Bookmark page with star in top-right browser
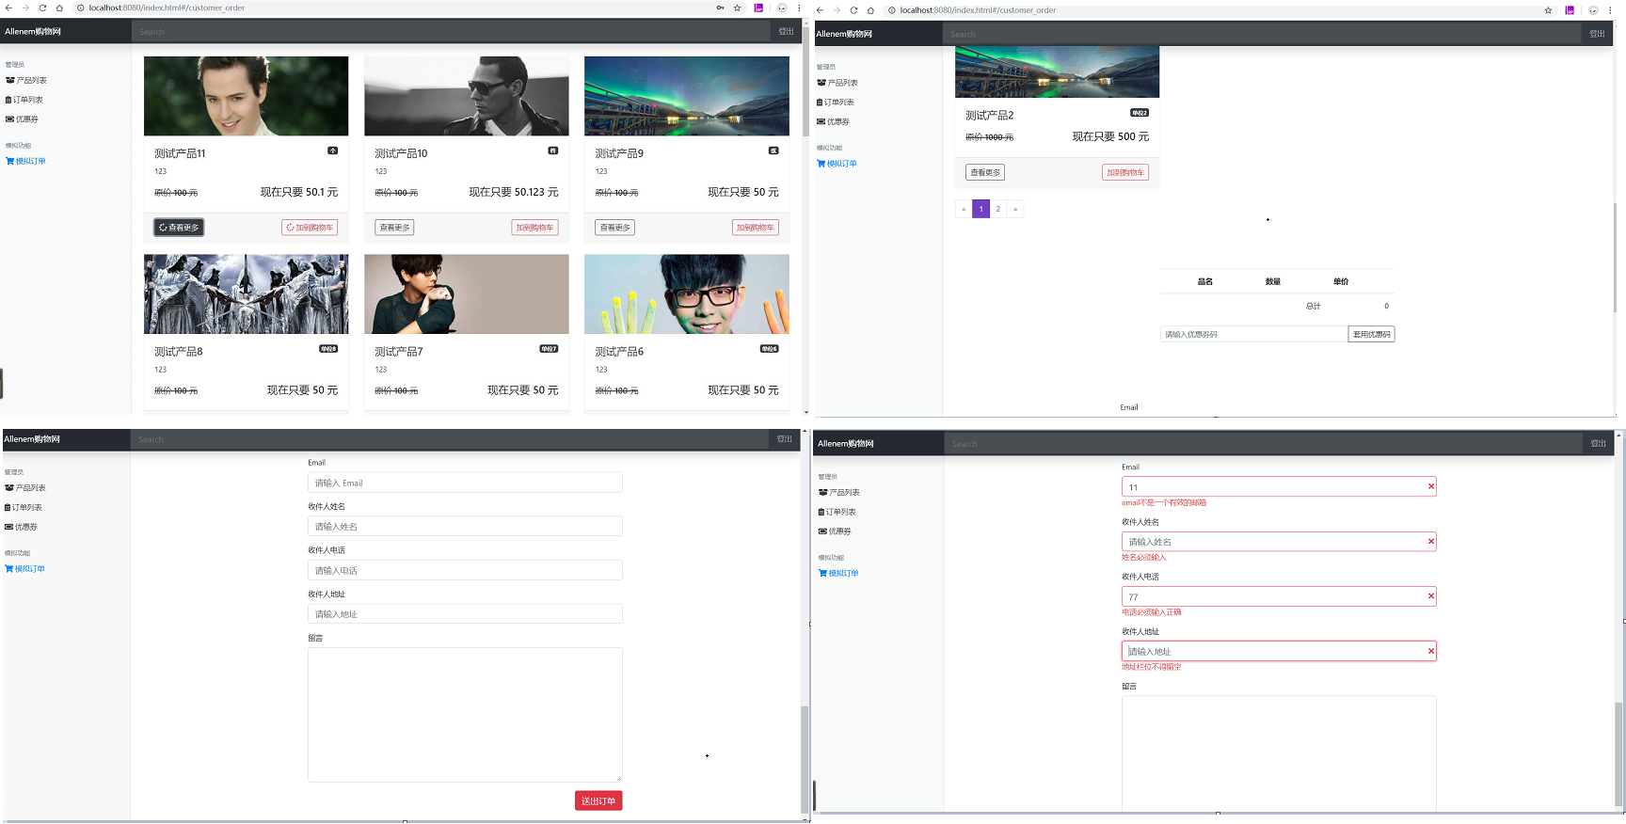The height and width of the screenshot is (824, 1626). [x=1548, y=10]
